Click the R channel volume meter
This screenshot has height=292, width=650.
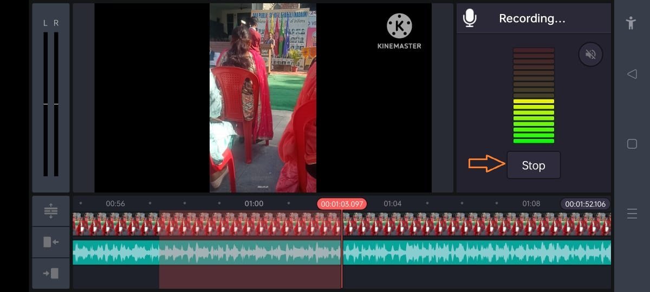pyautogui.click(x=56, y=104)
